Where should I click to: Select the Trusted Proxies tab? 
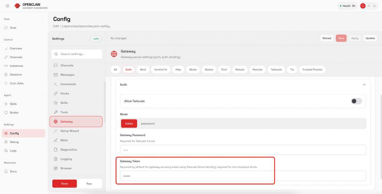pos(312,70)
